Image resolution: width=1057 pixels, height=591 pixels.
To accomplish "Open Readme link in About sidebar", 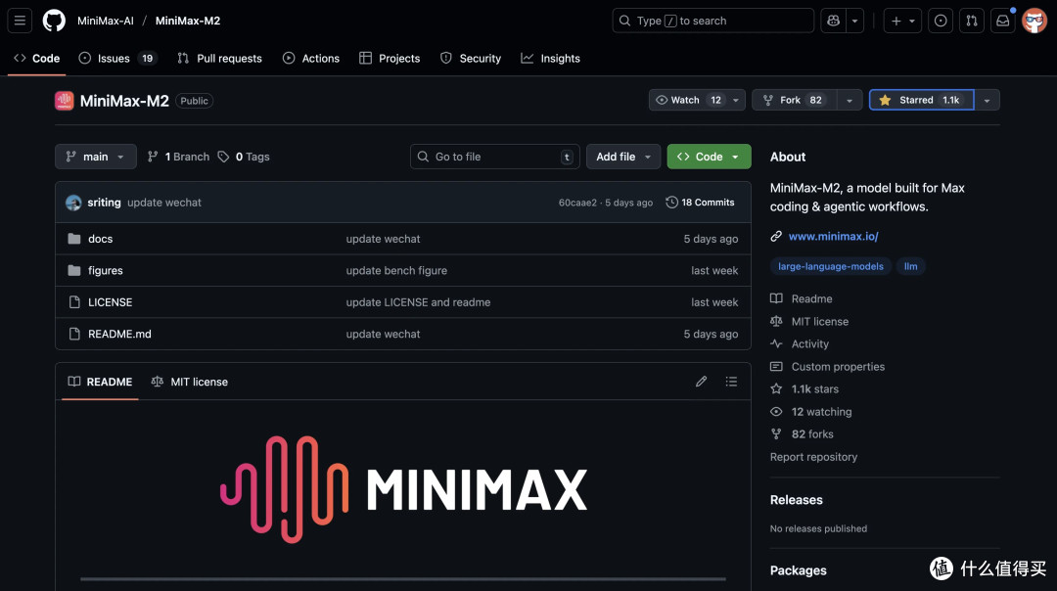I will [x=802, y=298].
